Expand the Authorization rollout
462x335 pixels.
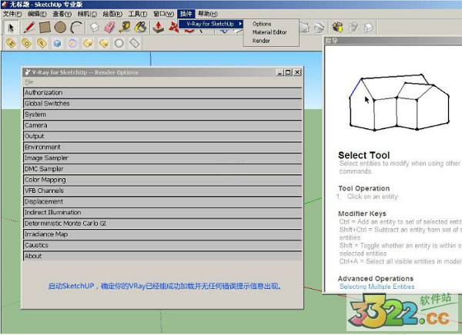[x=162, y=93]
